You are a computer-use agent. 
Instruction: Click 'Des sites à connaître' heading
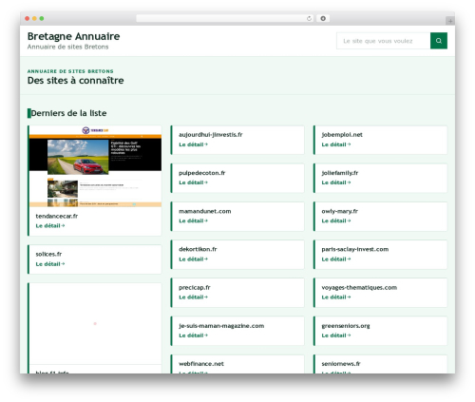click(75, 81)
